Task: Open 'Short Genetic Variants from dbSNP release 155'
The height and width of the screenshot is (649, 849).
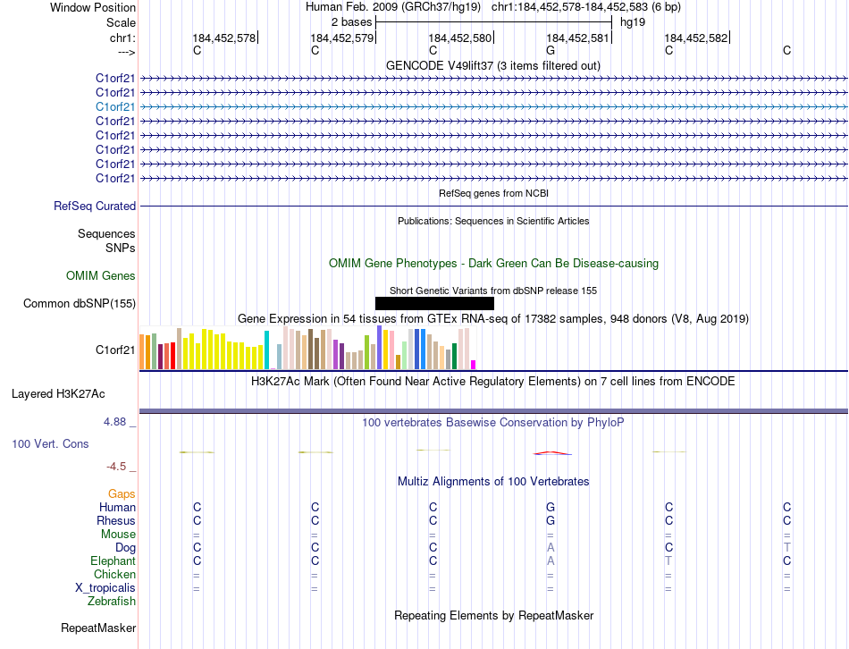Action: coord(493,291)
